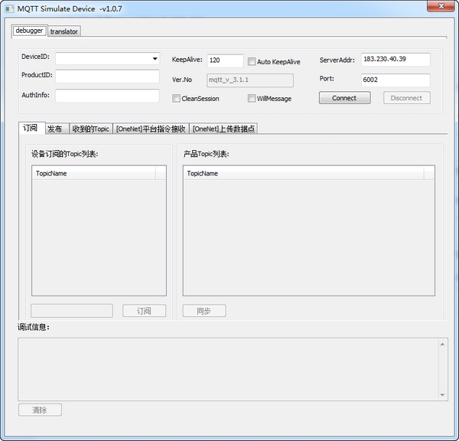Click the 清除 clear button
459x441 pixels.
click(40, 410)
